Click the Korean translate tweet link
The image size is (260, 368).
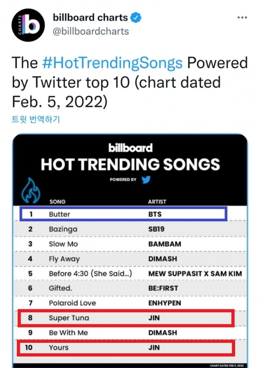pos(36,119)
